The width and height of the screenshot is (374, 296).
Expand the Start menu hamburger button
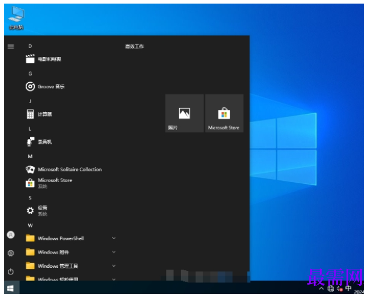tap(11, 46)
